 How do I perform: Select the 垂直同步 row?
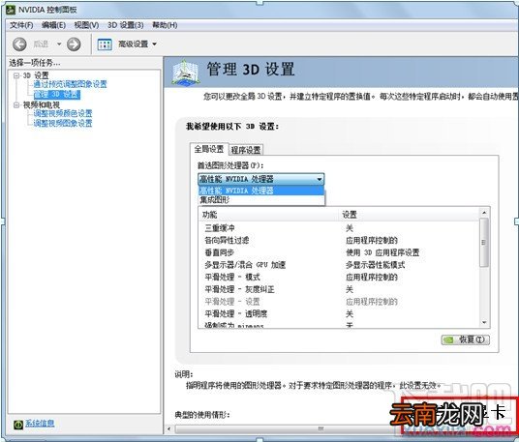[339, 252]
